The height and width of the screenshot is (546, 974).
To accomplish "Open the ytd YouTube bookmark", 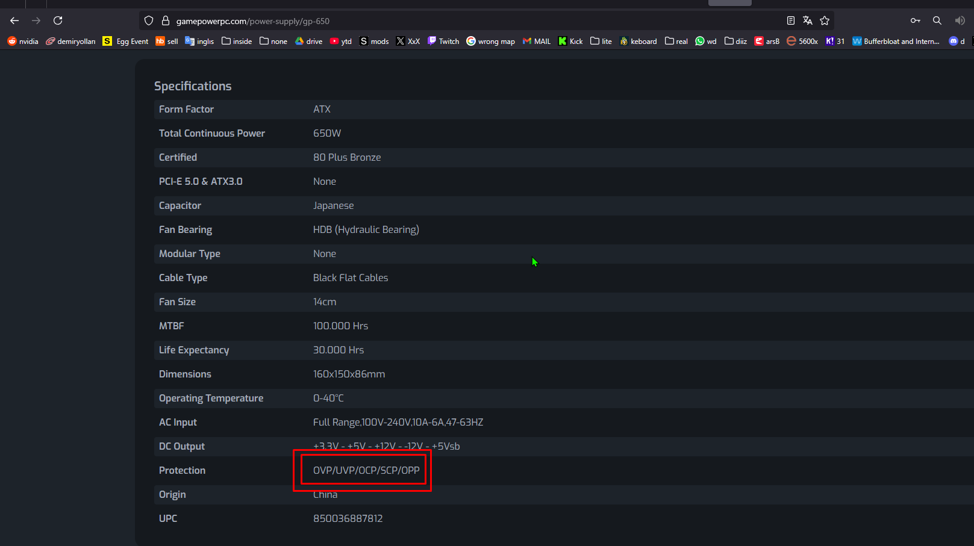I will [341, 41].
